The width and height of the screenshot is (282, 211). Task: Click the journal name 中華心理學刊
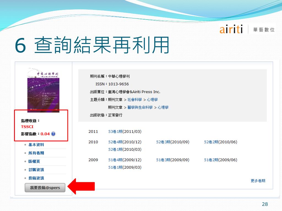click(x=119, y=76)
